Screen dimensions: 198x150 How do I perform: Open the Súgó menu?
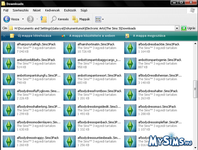[84, 10]
